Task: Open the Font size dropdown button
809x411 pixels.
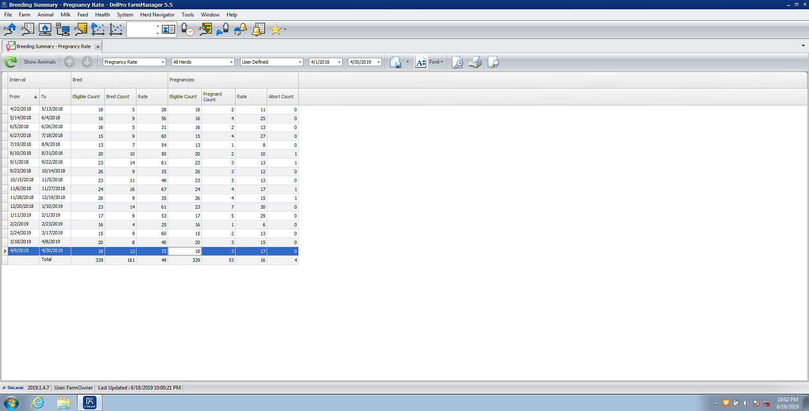Action: pyautogui.click(x=436, y=62)
